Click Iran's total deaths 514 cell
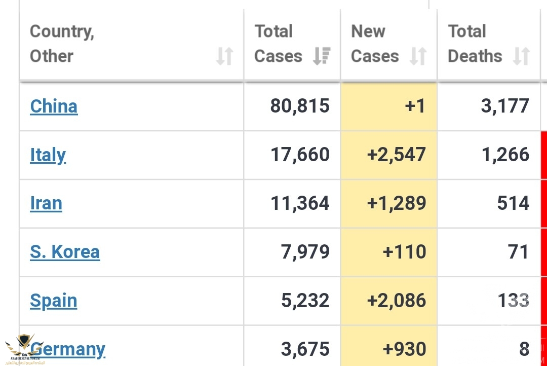547x366 pixels. tap(489, 203)
